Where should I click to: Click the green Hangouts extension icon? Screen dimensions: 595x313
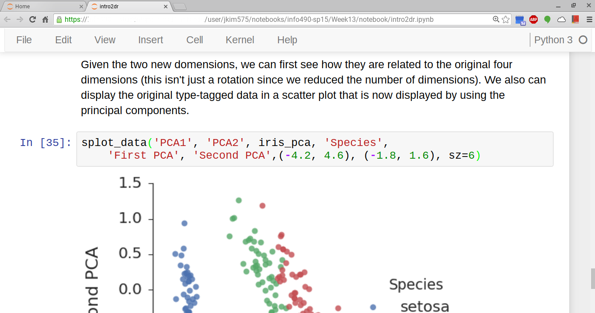pos(547,19)
